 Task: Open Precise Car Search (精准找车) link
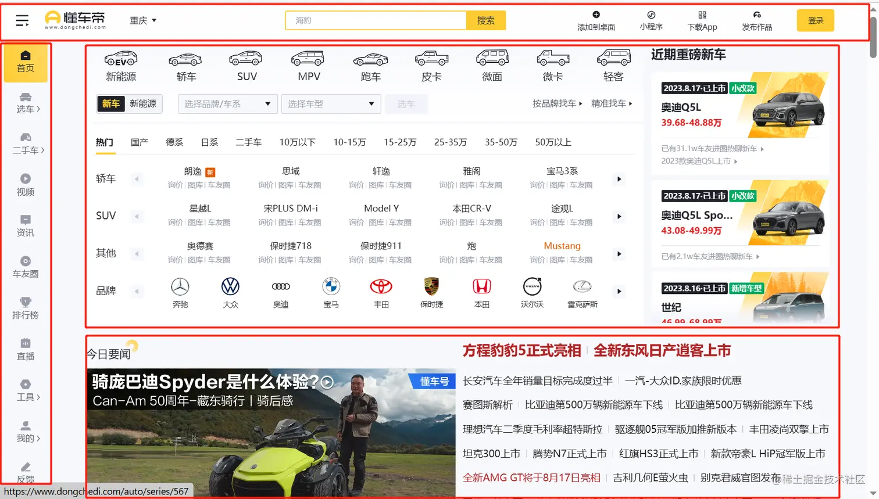click(612, 103)
